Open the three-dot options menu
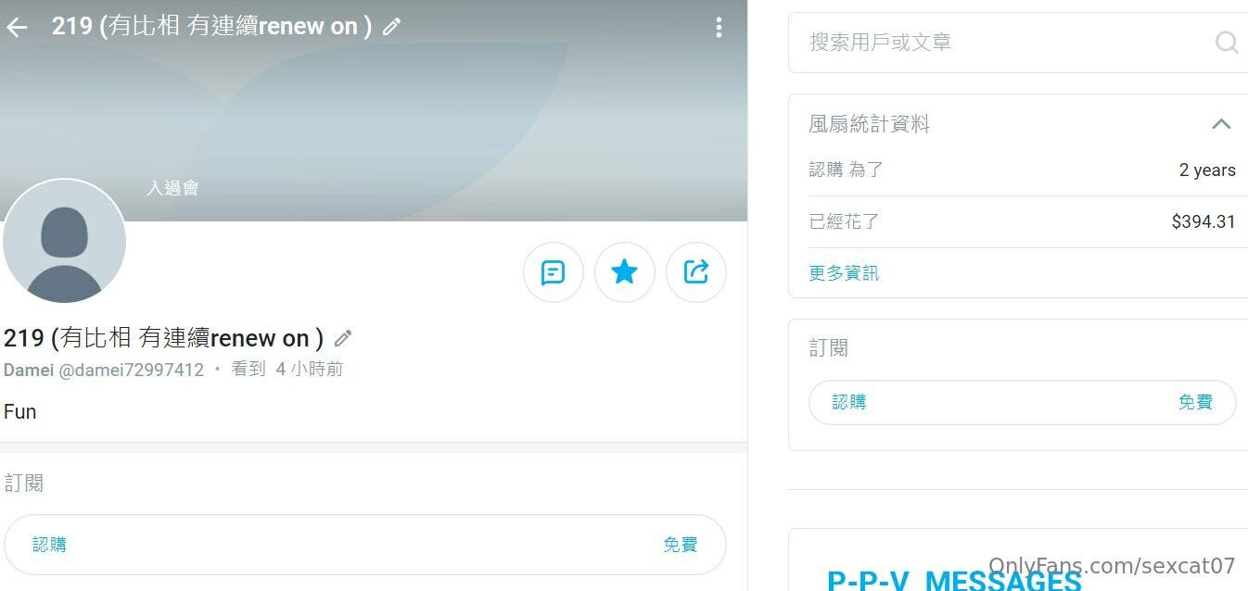1248x591 pixels. 719,28
